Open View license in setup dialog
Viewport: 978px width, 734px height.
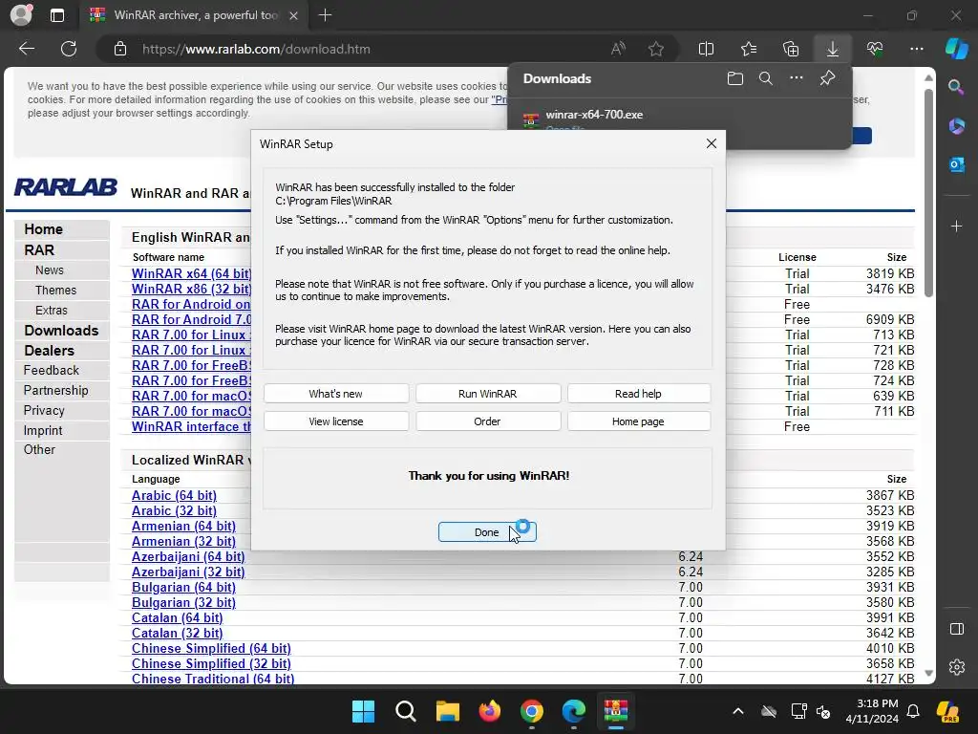tap(335, 421)
